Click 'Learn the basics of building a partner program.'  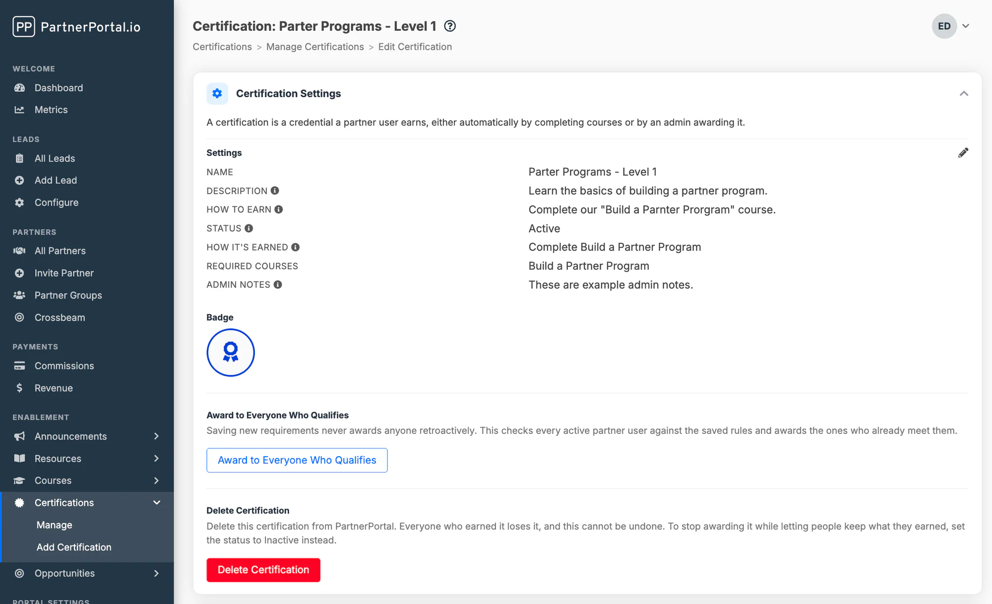(648, 191)
